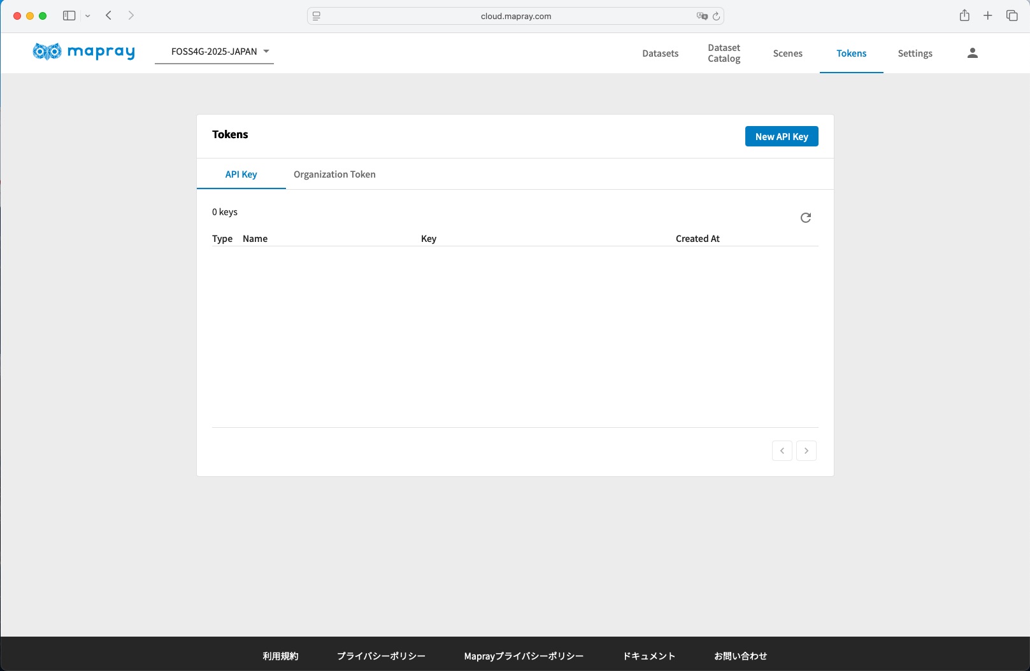This screenshot has width=1030, height=671.
Task: Click the Mapray owl logo
Action: coord(47,52)
